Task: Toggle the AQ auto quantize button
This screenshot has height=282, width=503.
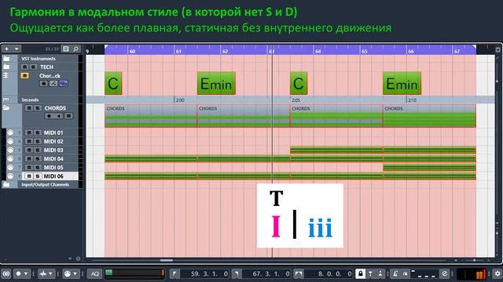Action: point(95,273)
